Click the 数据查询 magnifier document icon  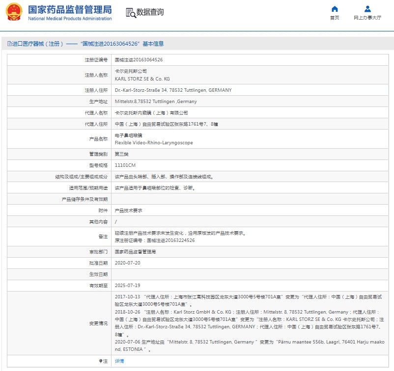[131, 13]
